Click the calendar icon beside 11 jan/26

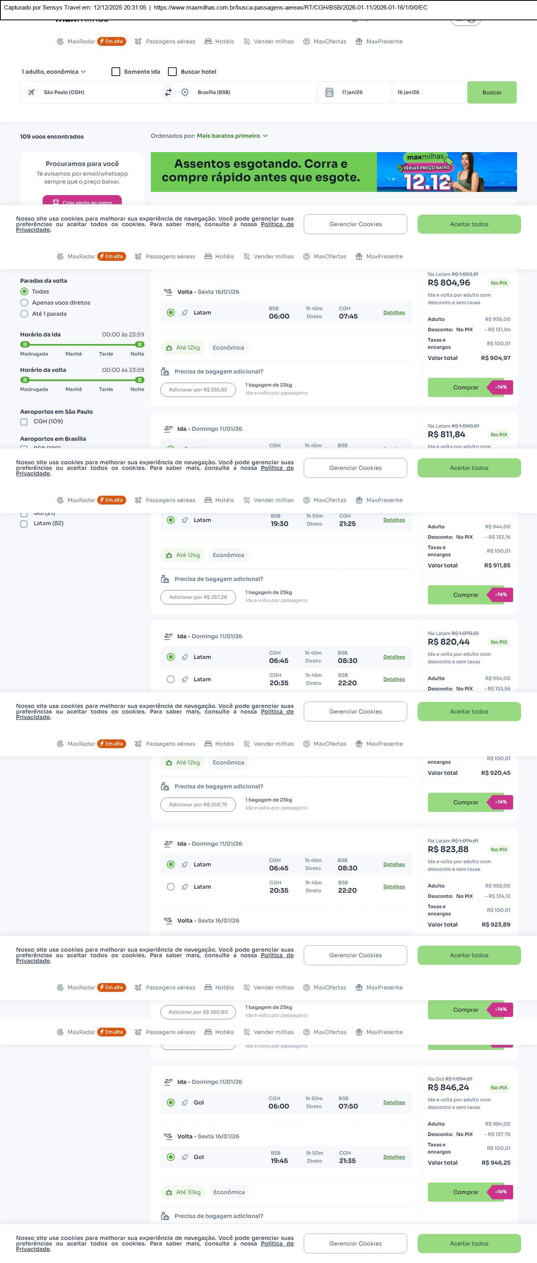pyautogui.click(x=329, y=92)
